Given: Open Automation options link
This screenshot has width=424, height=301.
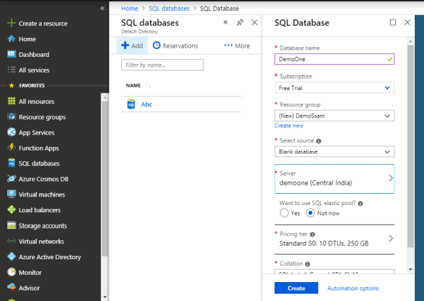Looking at the screenshot, I should (353, 289).
